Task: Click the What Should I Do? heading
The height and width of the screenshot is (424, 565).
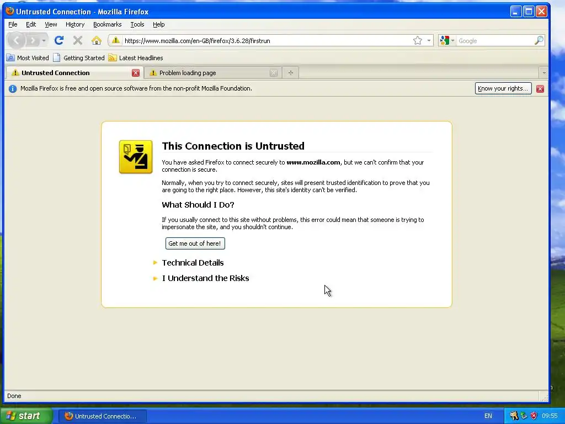Action: tap(198, 204)
